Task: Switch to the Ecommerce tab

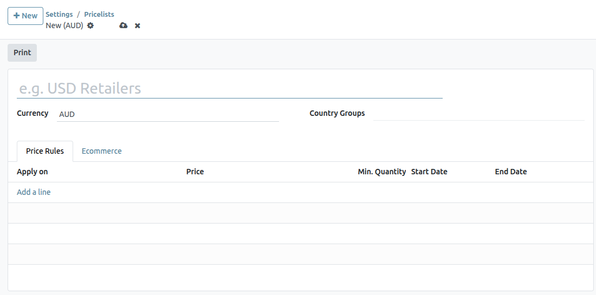Action: (x=101, y=151)
